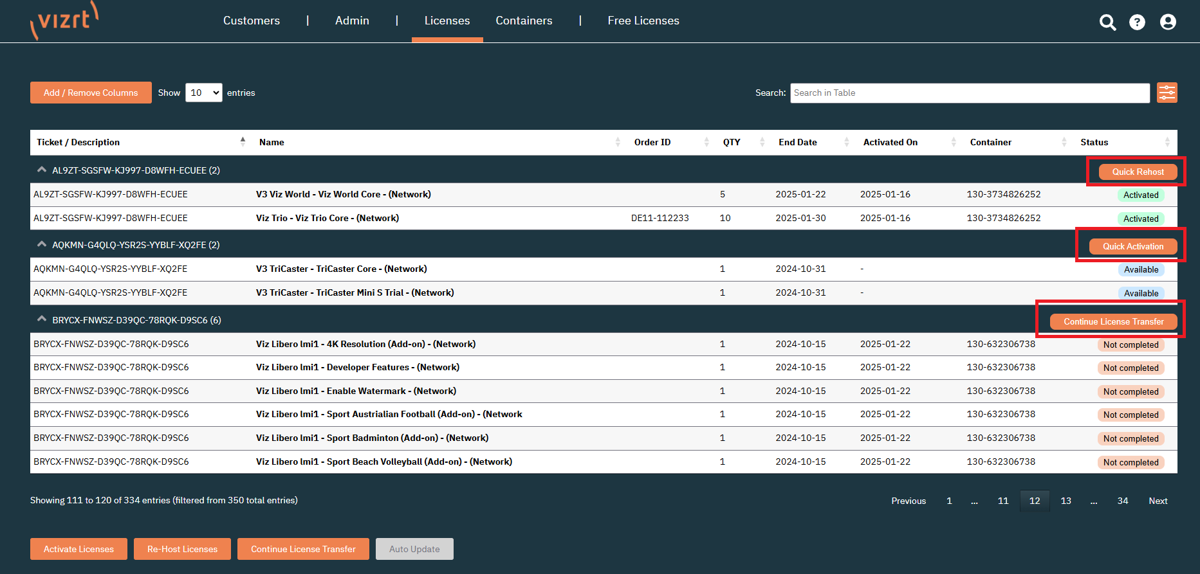This screenshot has height=574, width=1200.
Task: Click bottom Continue License Transfer button
Action: tap(303, 549)
